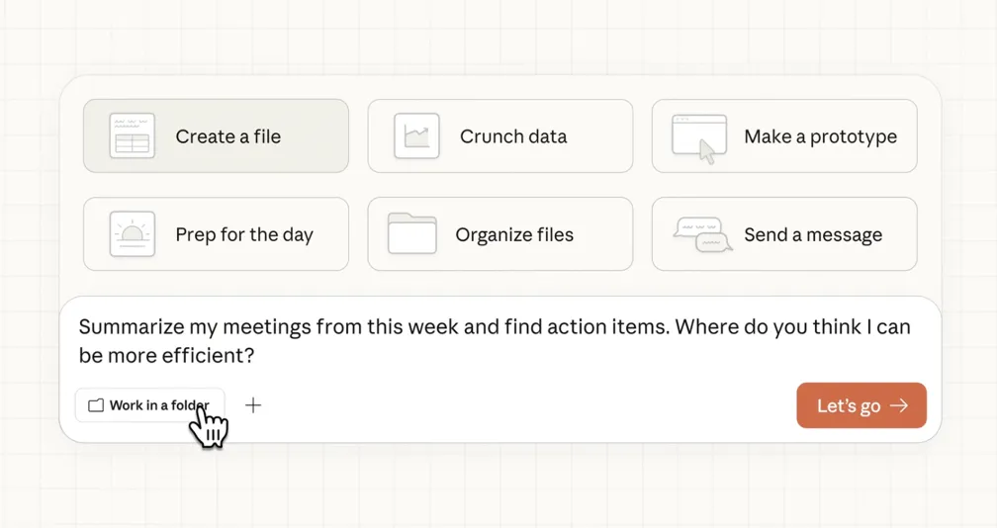Click the word "Summarize" in the prompt
Viewport: 997px width, 528px height.
[x=127, y=327]
